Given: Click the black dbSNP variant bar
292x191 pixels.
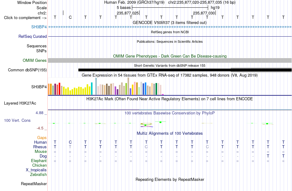Looking at the screenshot, I should (185, 70).
